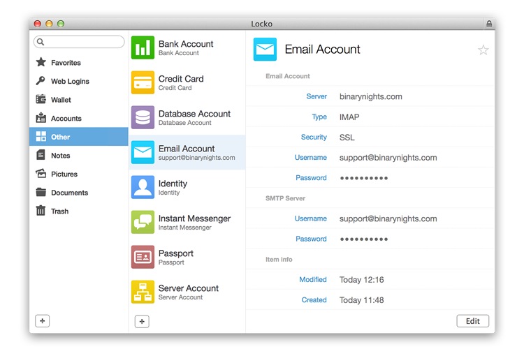
Task: Add new item with list plus button
Action: click(142, 321)
